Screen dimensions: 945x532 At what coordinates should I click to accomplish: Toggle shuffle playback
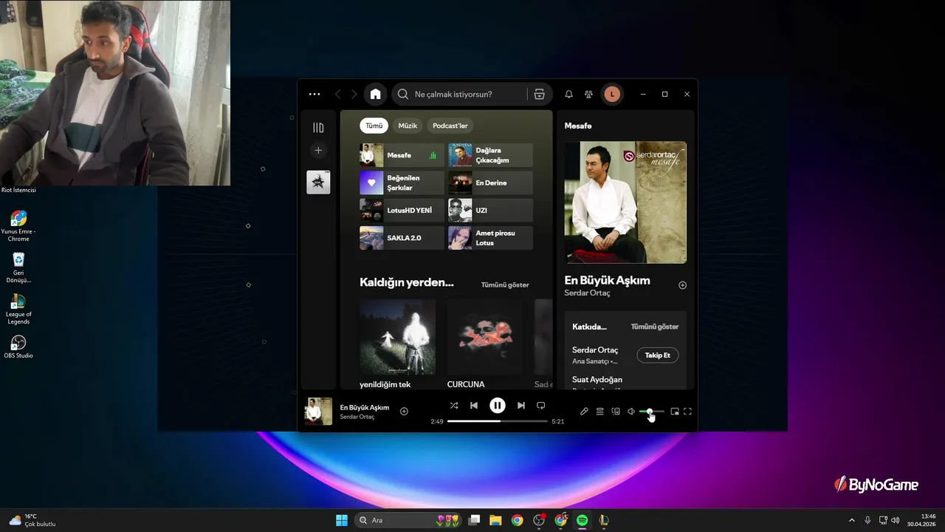pos(454,406)
